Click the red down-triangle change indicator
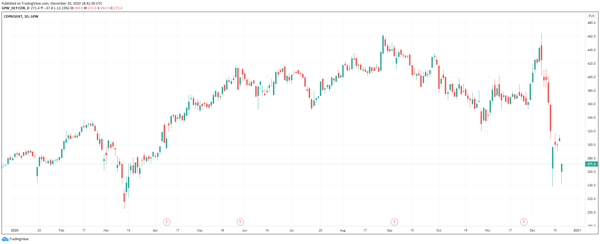 [x=42, y=8]
